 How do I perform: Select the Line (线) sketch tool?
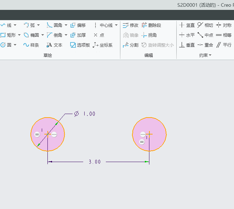tap(6, 25)
